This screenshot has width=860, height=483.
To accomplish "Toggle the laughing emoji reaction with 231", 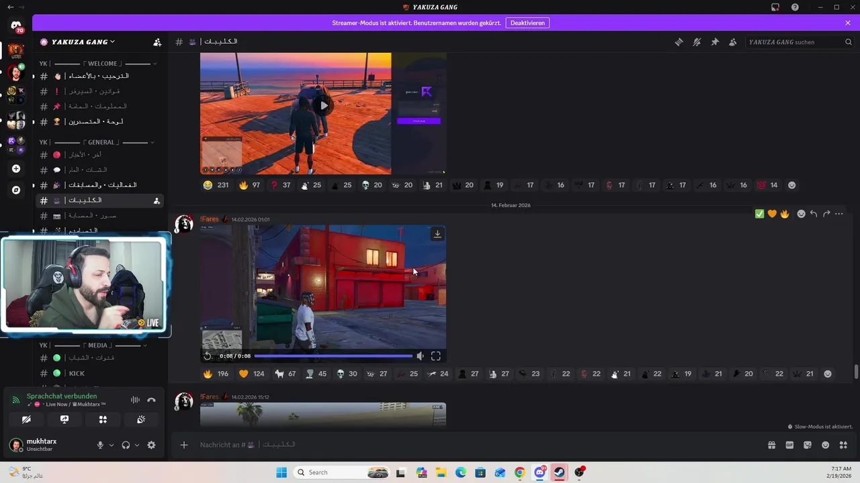I will 216,185.
